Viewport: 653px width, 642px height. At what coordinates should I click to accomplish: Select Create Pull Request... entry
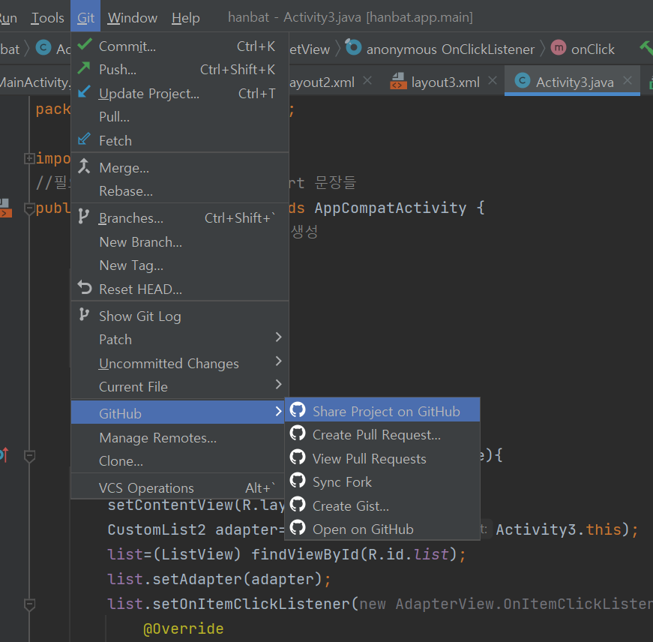382,435
